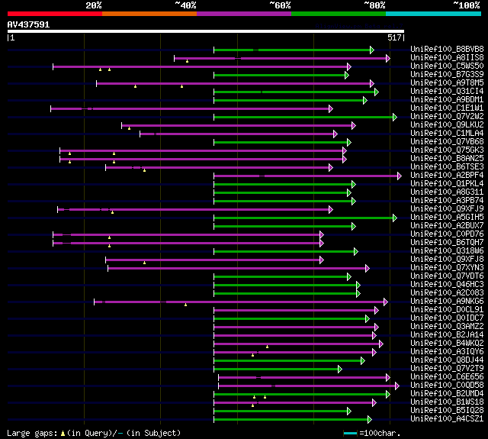Open the UniRef100_B6TSE3 entry

pos(447,167)
